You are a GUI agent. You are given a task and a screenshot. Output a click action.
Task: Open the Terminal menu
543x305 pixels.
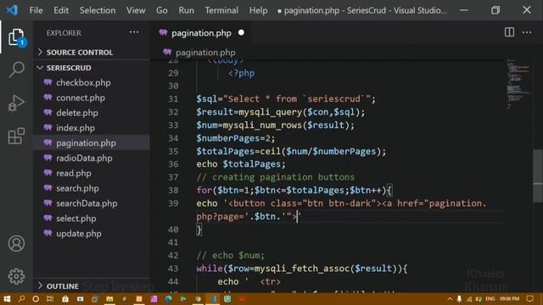221,10
